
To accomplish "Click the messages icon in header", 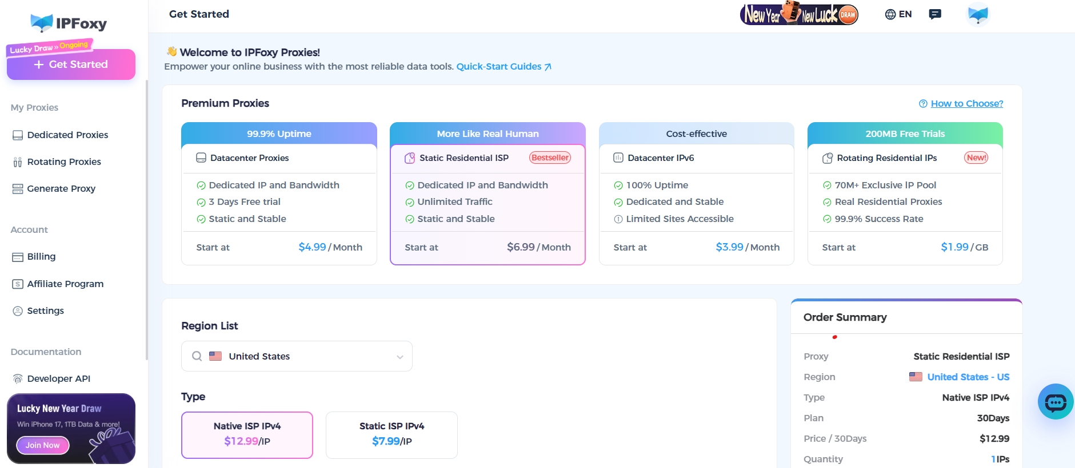I will pos(935,14).
